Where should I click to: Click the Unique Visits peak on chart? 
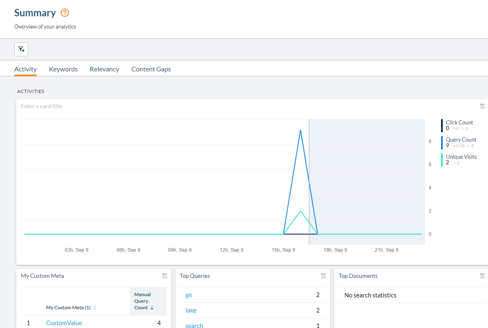pos(300,211)
